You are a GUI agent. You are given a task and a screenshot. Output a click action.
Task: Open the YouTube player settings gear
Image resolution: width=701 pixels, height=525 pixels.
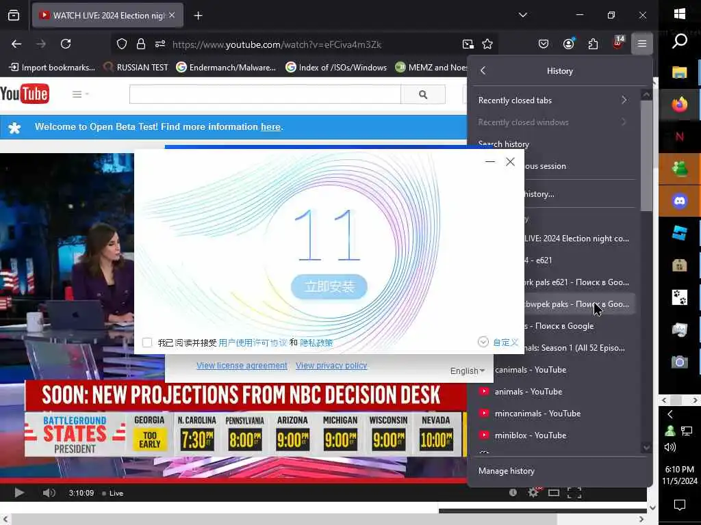click(x=533, y=492)
